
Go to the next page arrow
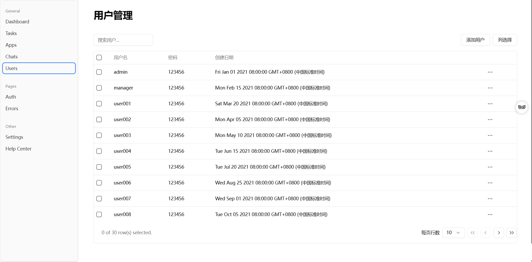point(498,233)
